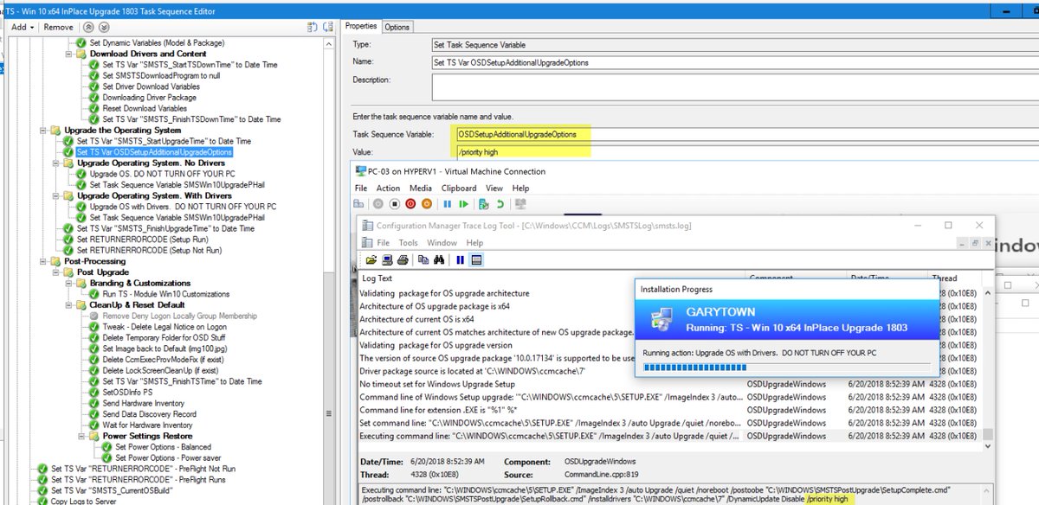Collapse Upgrade Operating System. With Drivers group

point(56,195)
